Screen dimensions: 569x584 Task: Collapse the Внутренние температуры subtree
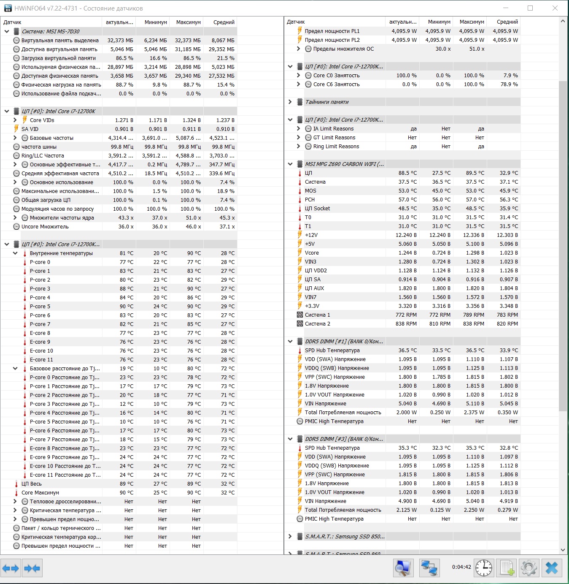[15, 253]
